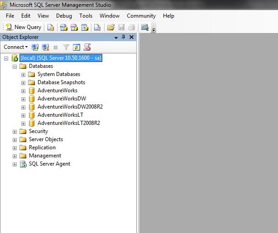Click the Open File folder icon
The image size is (278, 233).
click(x=111, y=27)
